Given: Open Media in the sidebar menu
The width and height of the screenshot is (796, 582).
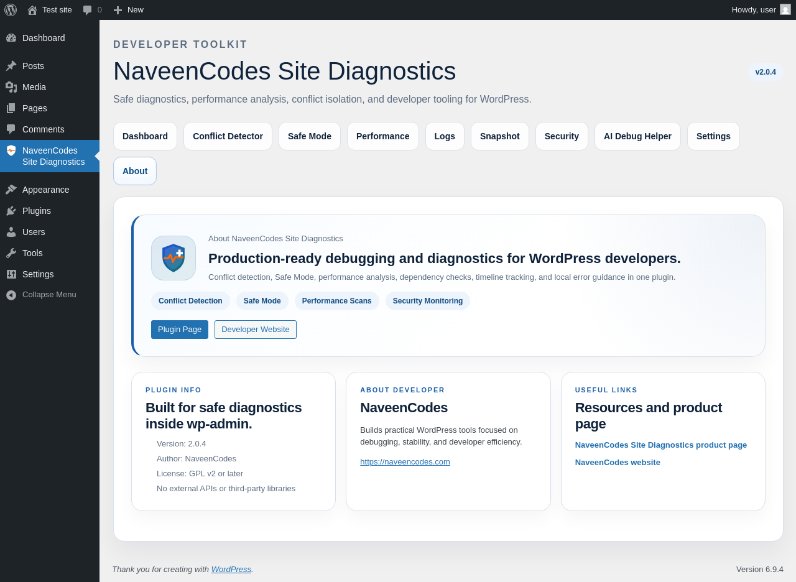Looking at the screenshot, I should pos(50,87).
